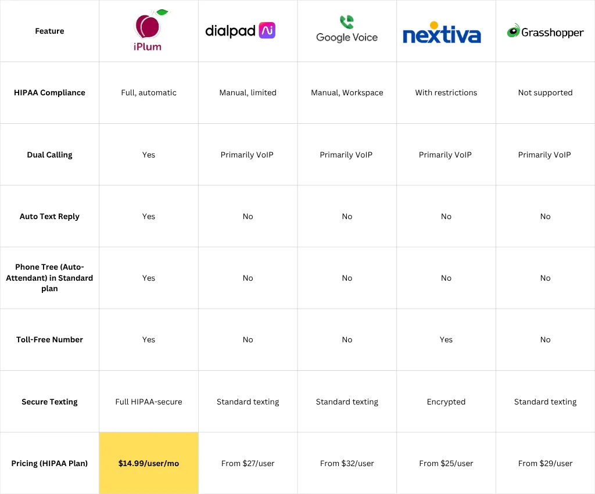Image resolution: width=595 pixels, height=494 pixels.
Task: Click Google Voice's 'No' in Toll-Free Number row
Action: click(347, 339)
